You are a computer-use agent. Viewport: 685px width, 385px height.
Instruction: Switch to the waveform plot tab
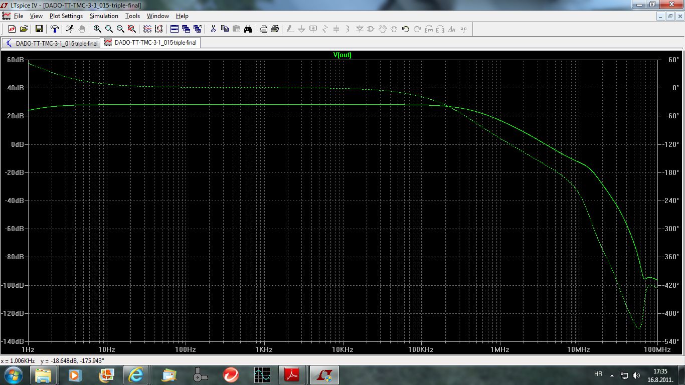click(150, 43)
